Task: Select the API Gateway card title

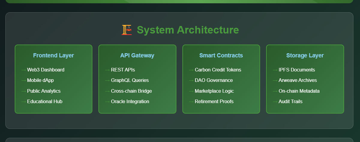Action: (137, 55)
